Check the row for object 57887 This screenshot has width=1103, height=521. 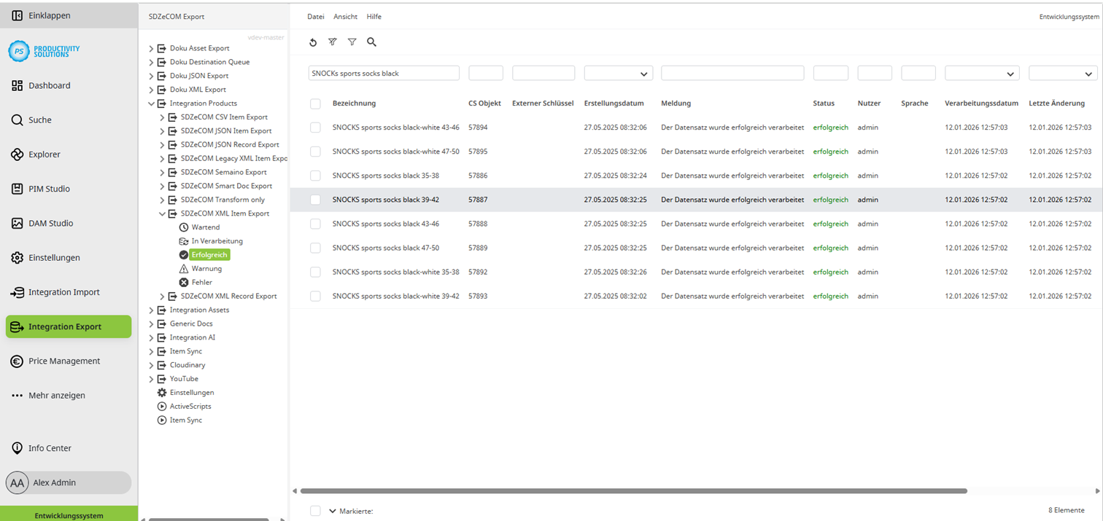point(315,200)
